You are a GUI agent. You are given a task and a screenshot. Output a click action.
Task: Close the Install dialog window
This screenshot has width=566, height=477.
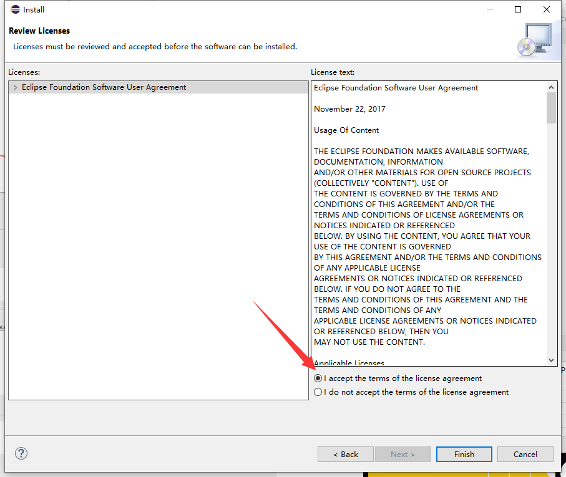(x=547, y=9)
